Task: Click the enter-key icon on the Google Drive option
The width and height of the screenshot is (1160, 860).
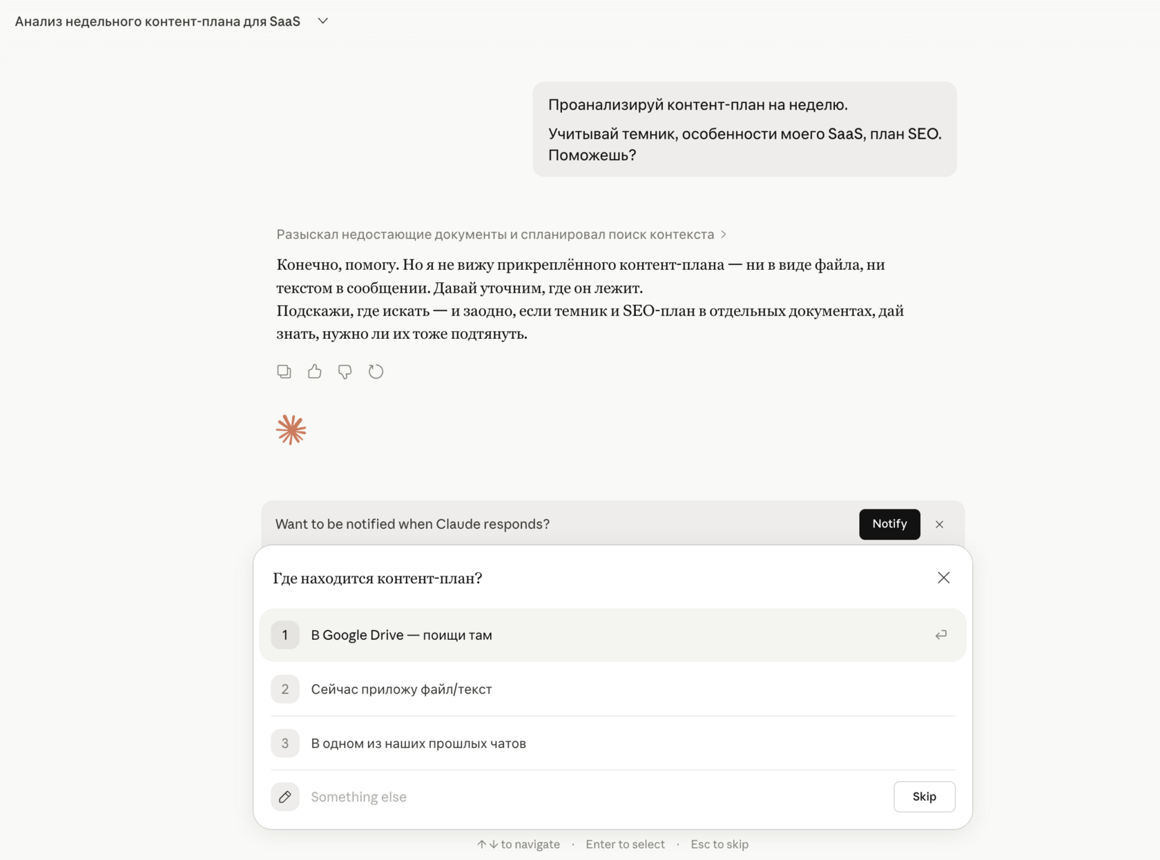Action: 940,635
